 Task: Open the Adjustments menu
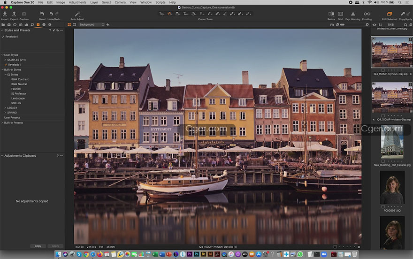(x=77, y=2)
